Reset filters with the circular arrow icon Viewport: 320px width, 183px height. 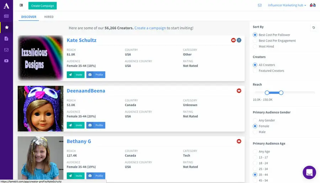coord(313,27)
